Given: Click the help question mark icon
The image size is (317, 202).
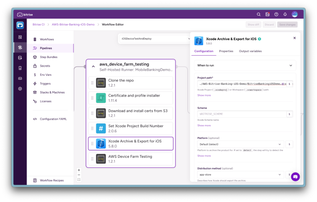Looking at the screenshot, I should click(276, 14).
